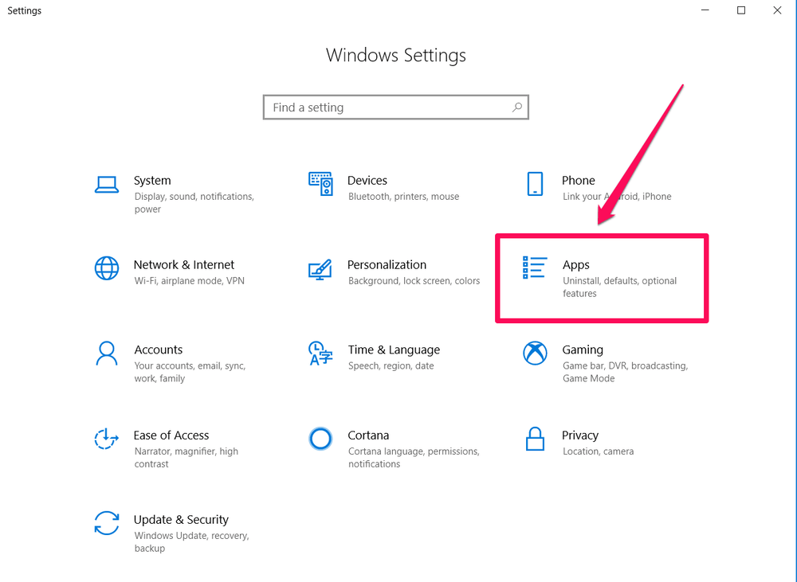Screen dimensions: 797x582
Task: Click the Update & Security text label
Action: [x=180, y=519]
